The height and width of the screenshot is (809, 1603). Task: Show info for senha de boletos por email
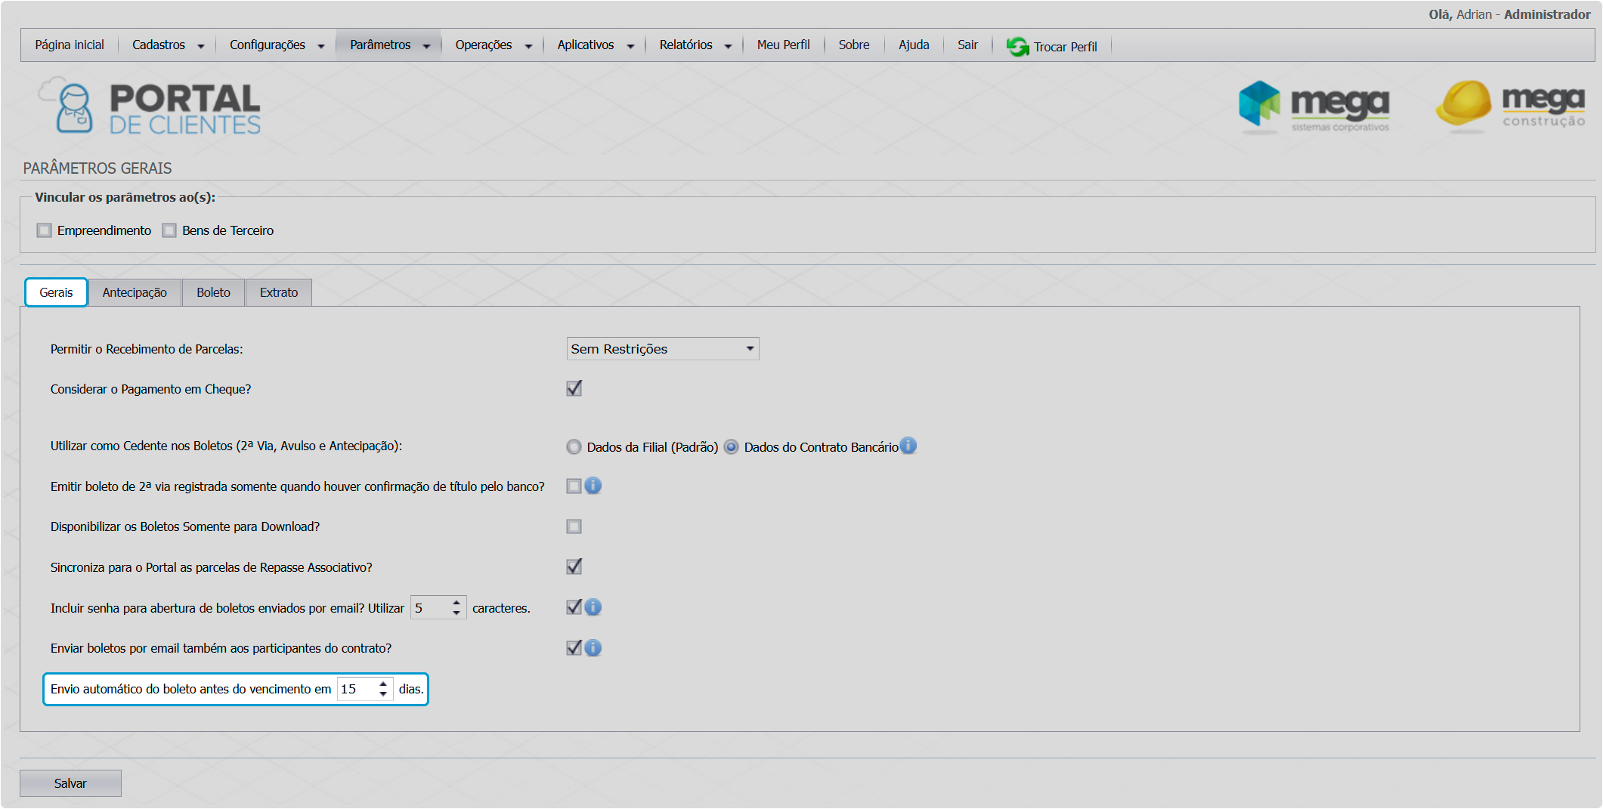593,607
